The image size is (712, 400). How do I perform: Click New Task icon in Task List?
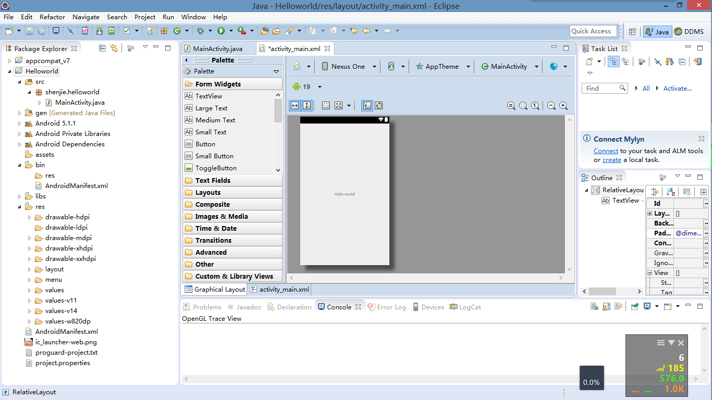pos(590,61)
